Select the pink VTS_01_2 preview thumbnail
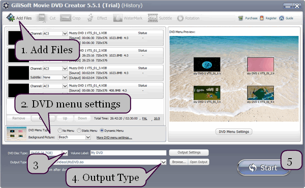 coord(260,64)
